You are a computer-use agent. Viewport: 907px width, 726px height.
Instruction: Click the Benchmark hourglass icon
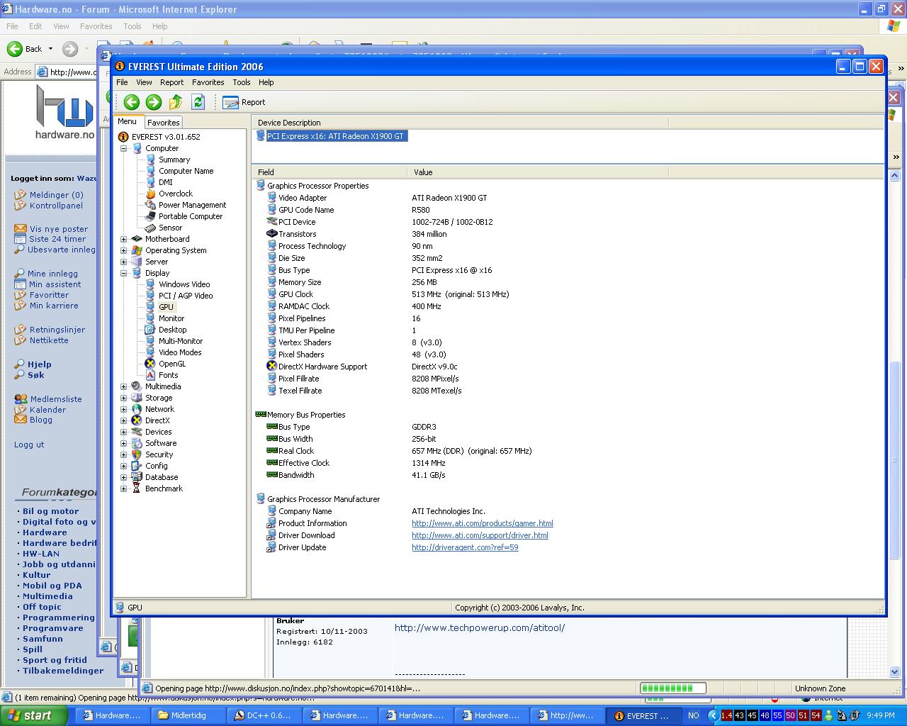pos(137,488)
